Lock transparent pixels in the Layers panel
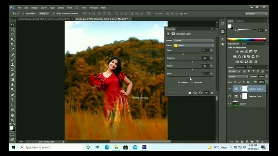 pos(235,82)
